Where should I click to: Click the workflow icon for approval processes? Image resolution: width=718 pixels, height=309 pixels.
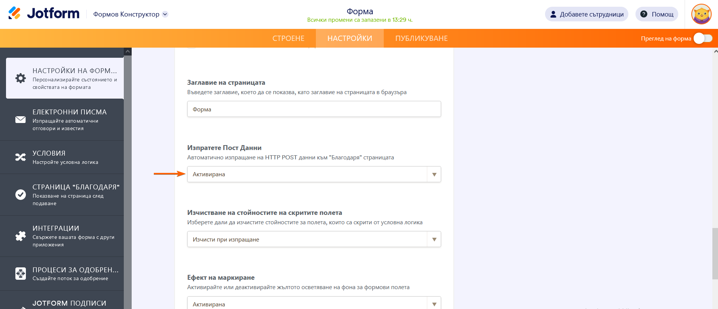point(21,273)
